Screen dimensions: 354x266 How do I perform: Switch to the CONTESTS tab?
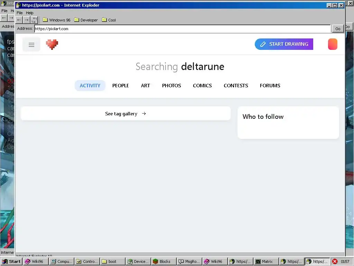tap(236, 86)
